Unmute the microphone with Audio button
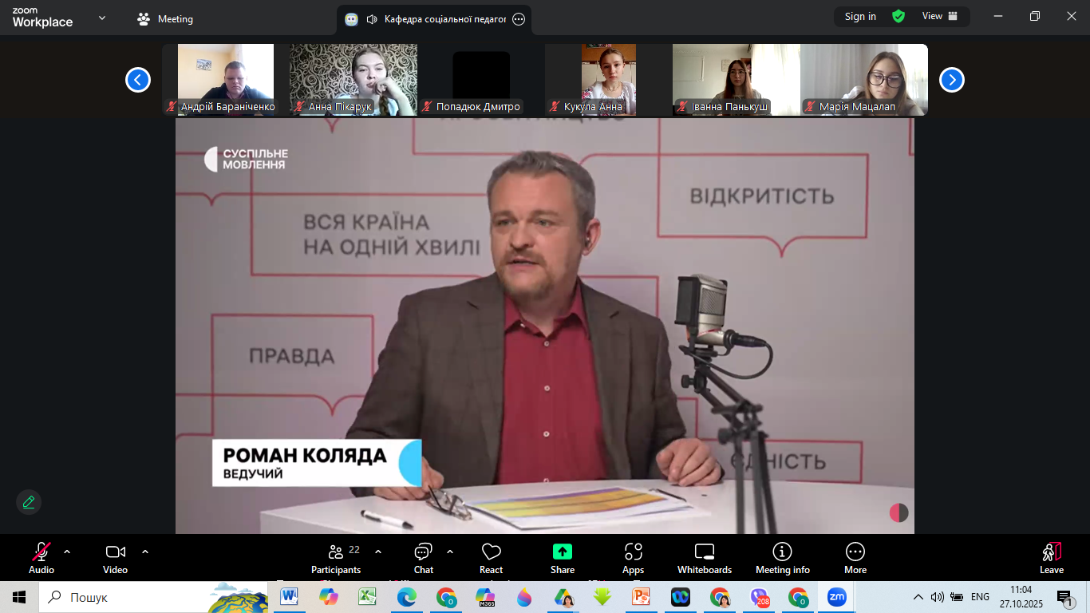Image resolution: width=1090 pixels, height=613 pixels. click(41, 557)
